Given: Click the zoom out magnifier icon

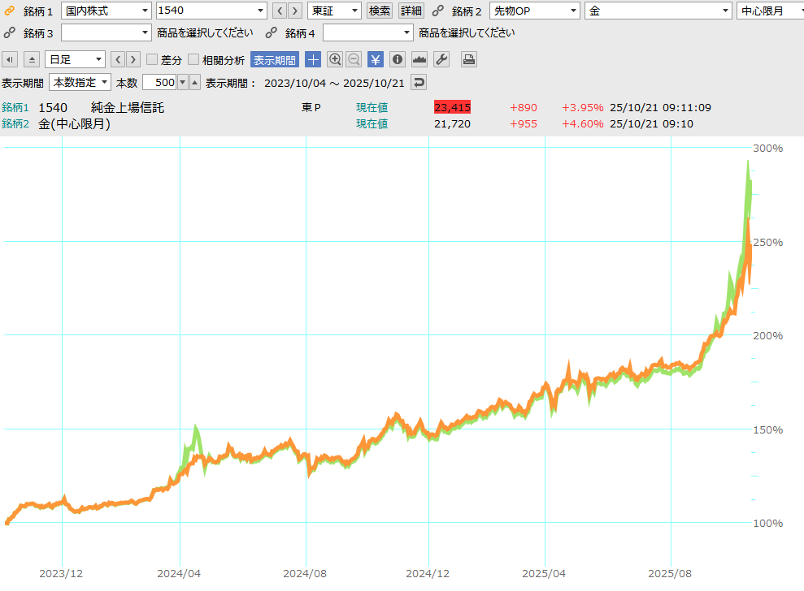Looking at the screenshot, I should click(354, 59).
